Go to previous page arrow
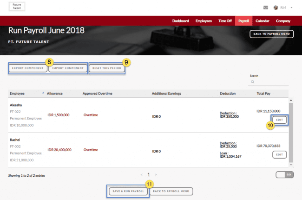302x200 pixels. pyautogui.click(x=141, y=174)
